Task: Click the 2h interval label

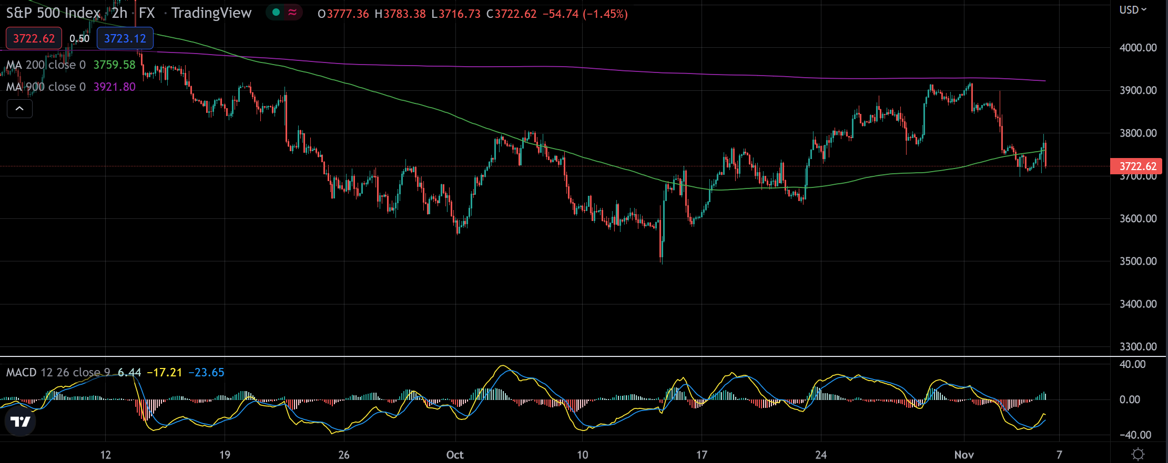Action: point(119,13)
